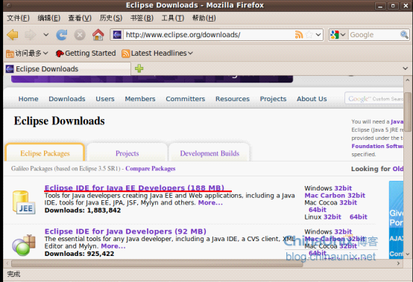Viewport: 413px width, 282px height.
Task: Click the horizontal scrollbar right arrow
Action: tap(398, 263)
